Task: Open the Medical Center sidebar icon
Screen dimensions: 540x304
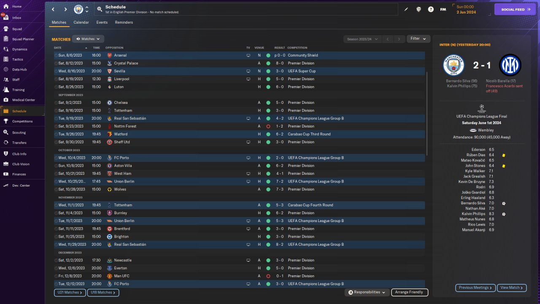Action: click(x=6, y=100)
